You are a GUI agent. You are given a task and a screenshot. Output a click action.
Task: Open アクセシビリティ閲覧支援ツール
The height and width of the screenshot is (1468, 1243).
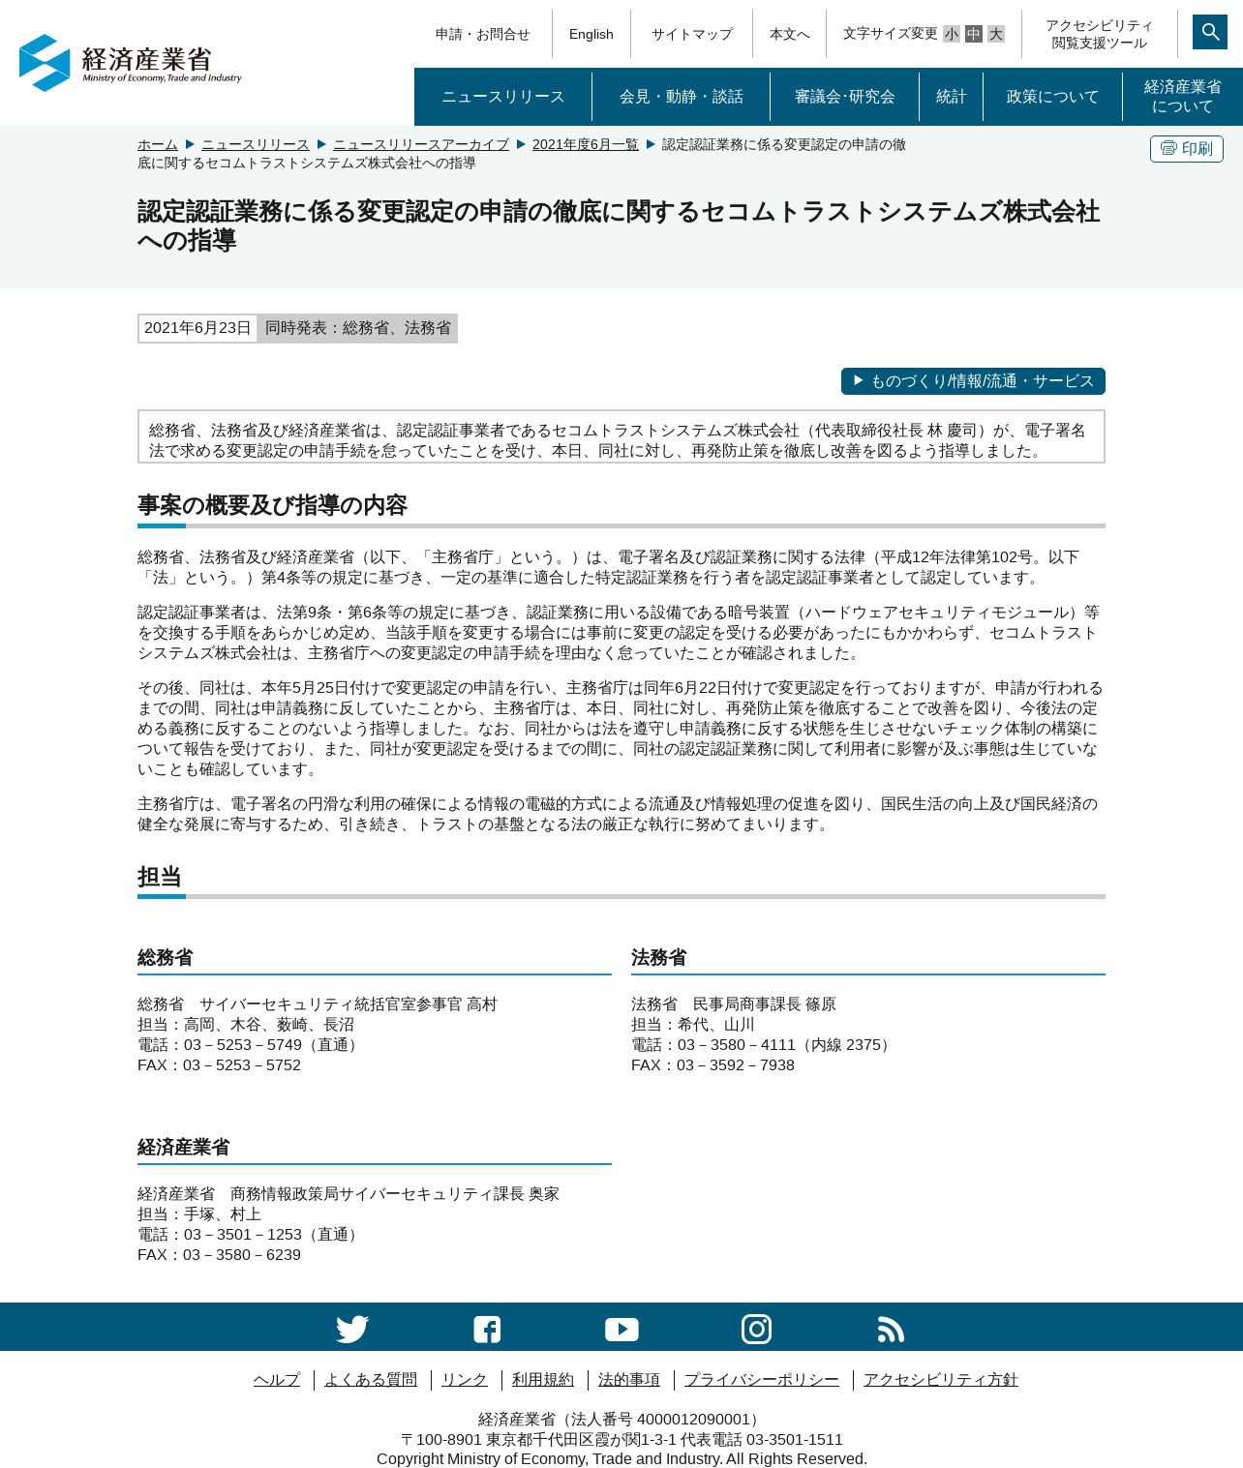[x=1100, y=34]
